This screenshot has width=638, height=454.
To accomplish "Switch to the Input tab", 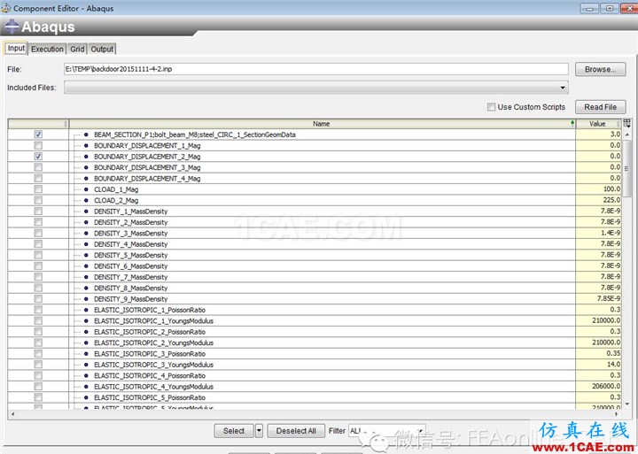I will point(16,48).
